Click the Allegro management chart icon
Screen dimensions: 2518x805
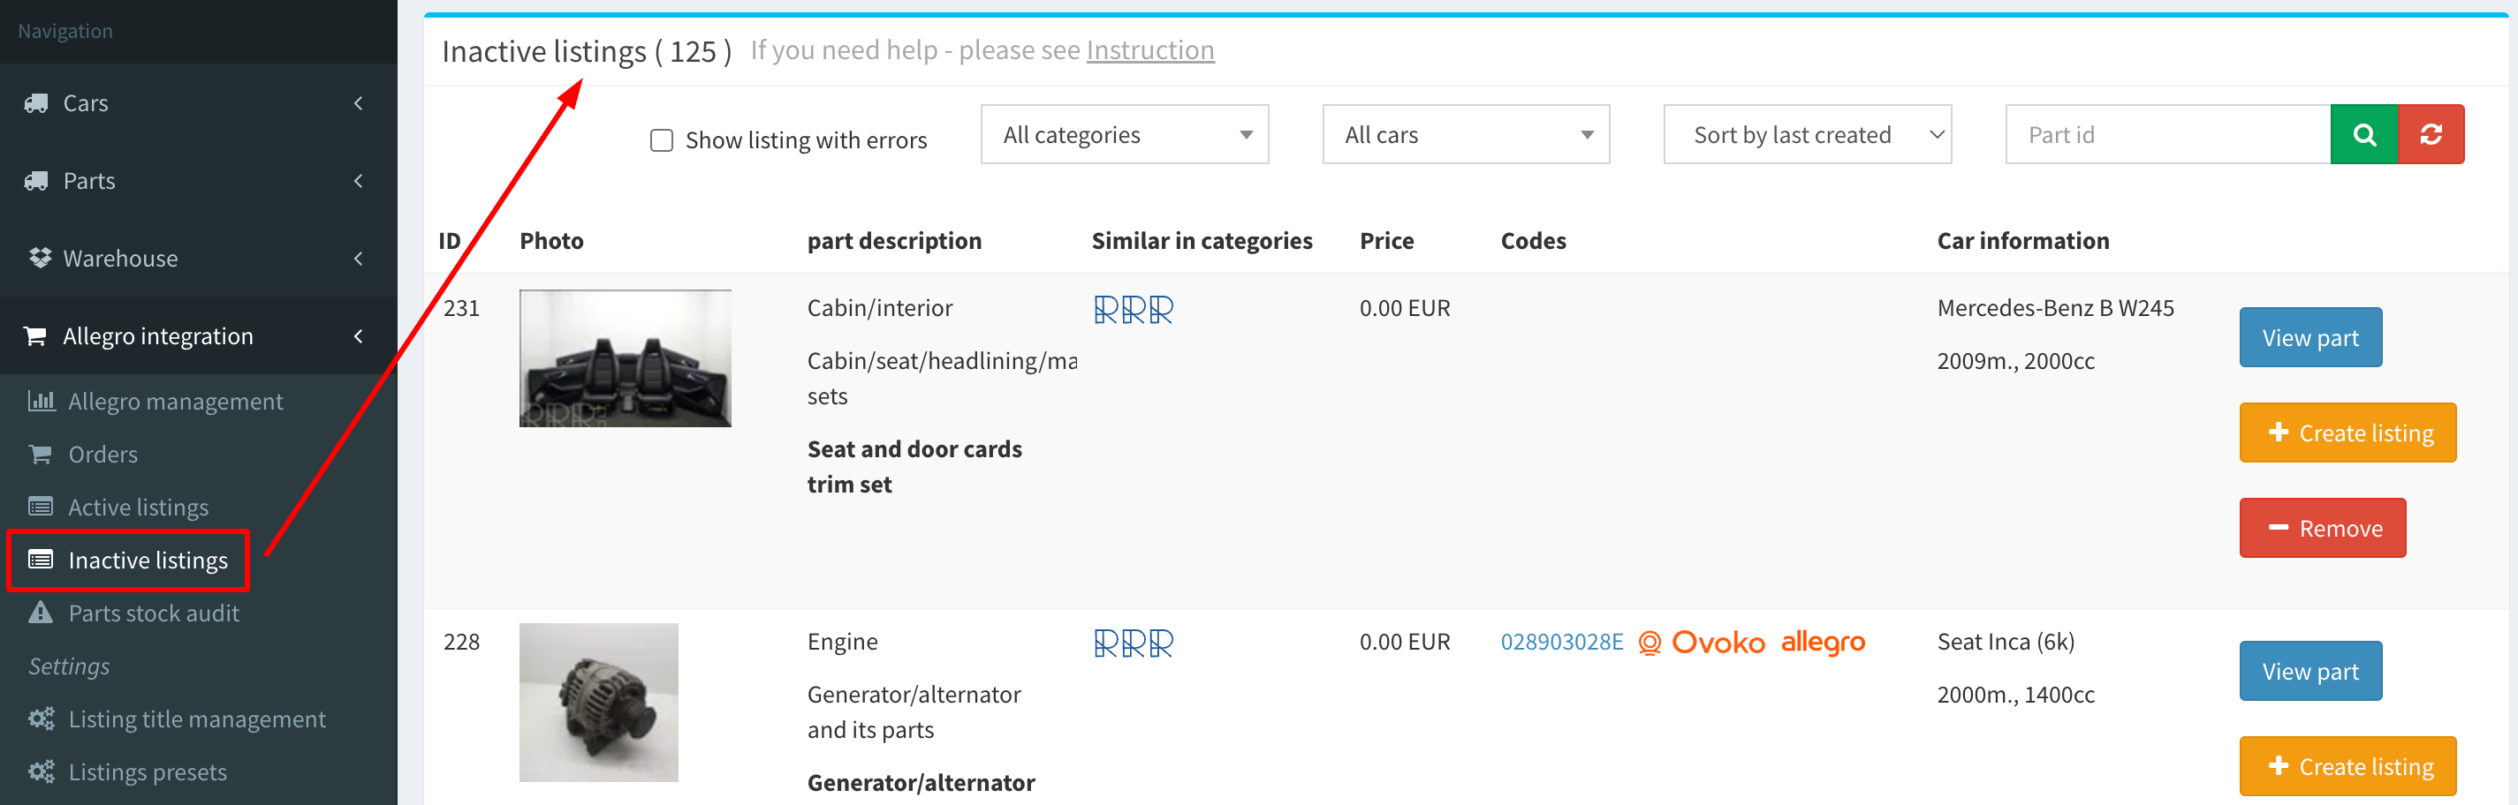coord(41,401)
